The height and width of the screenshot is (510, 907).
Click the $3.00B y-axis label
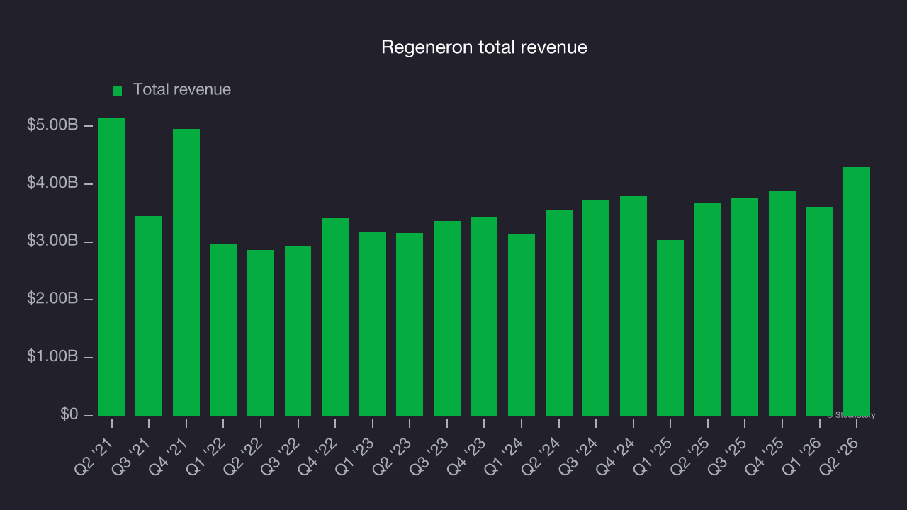coord(52,242)
